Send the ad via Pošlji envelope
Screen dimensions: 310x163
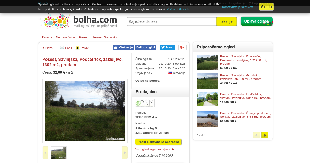(62, 48)
